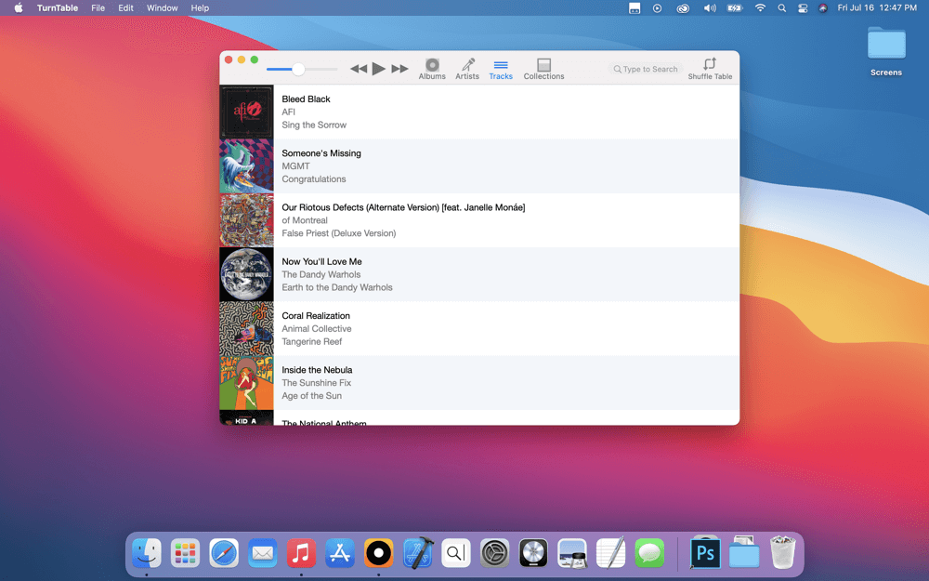This screenshot has height=581, width=929.
Task: Click the artist name "Animal Collective"
Action: click(x=317, y=329)
